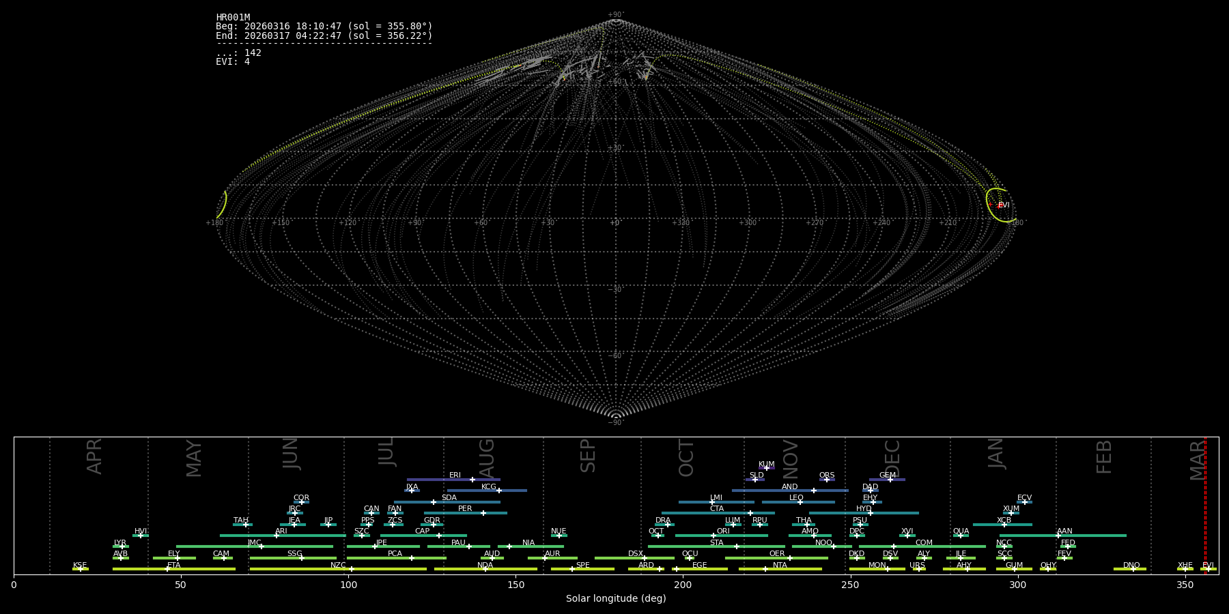Click the EVI shower label in the timeline

point(1208,566)
